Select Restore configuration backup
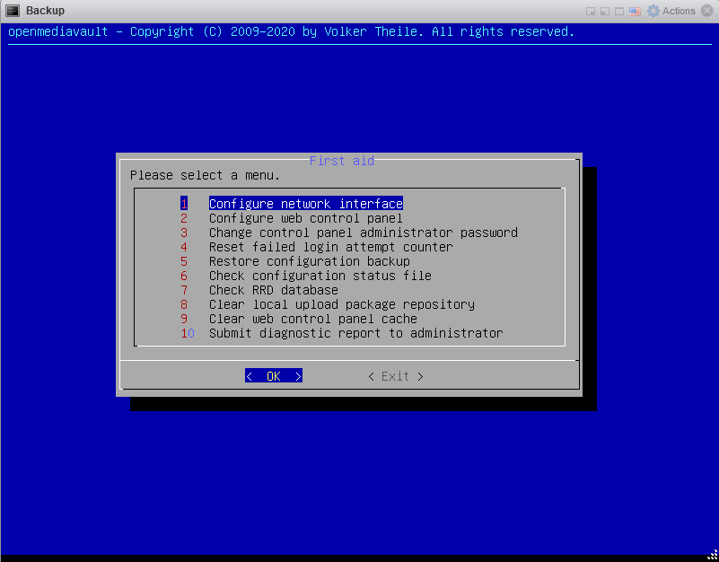 309,261
